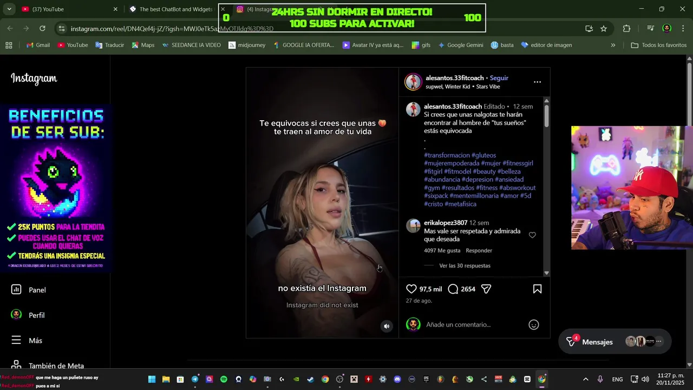Open Maps bookmark
Screen dimensions: 693x390
[x=143, y=45]
